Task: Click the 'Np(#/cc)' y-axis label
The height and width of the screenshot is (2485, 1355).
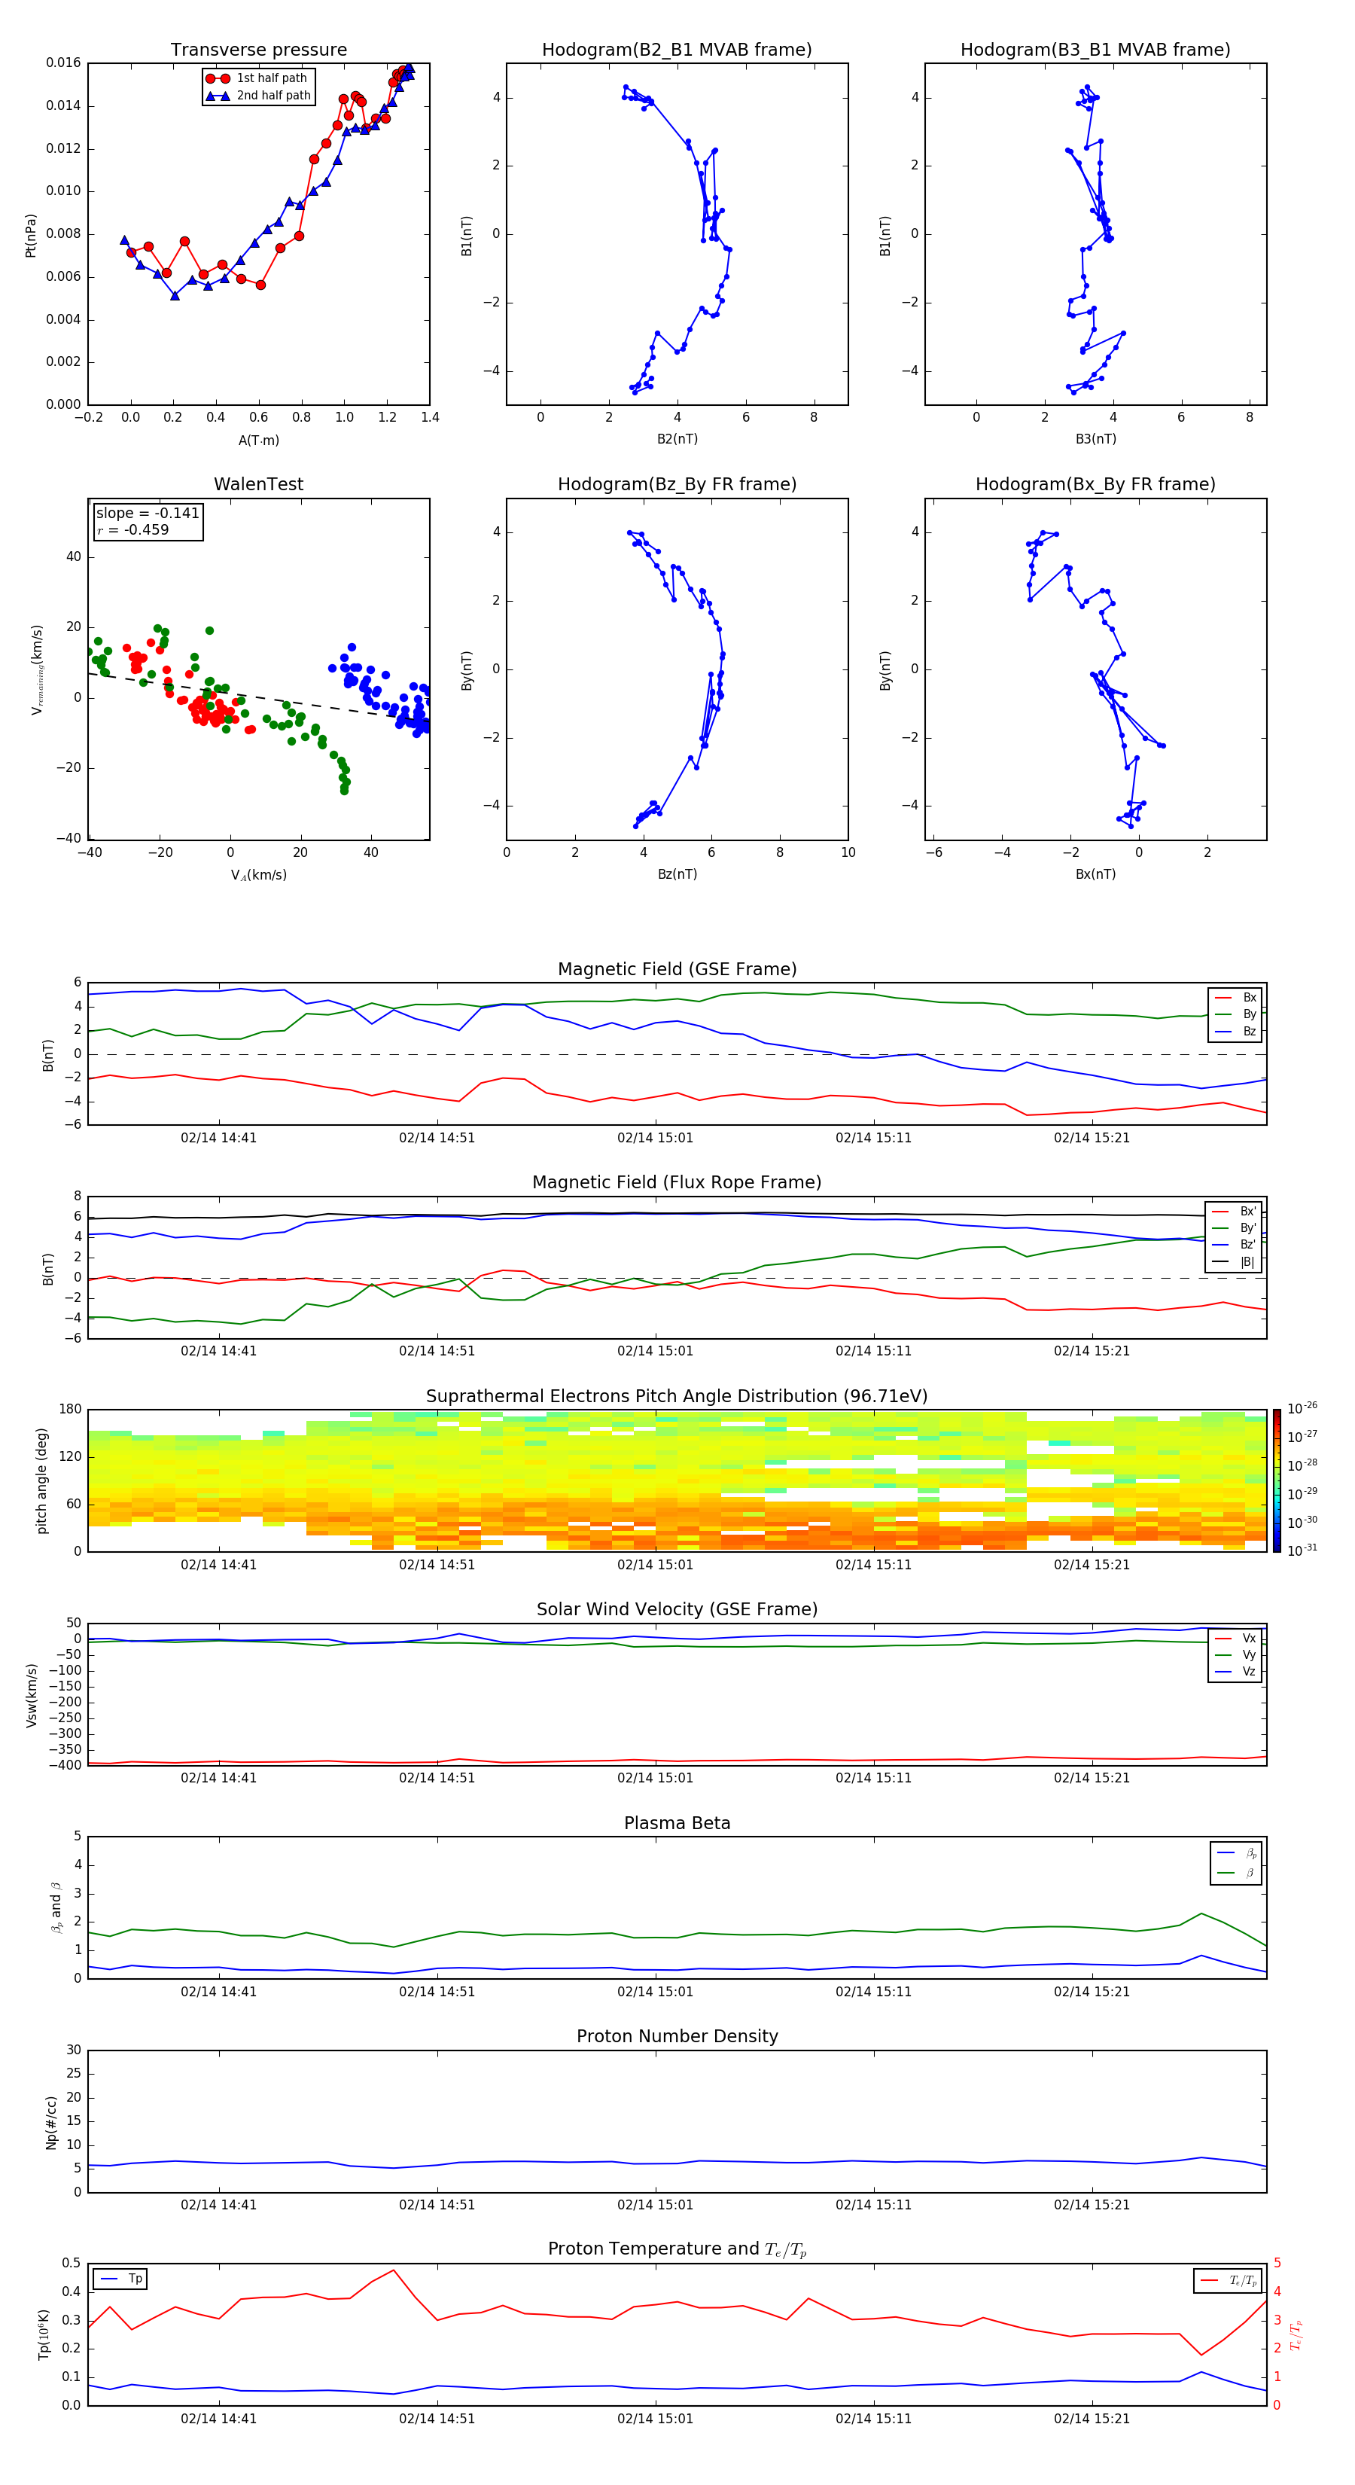Action: (52, 2122)
